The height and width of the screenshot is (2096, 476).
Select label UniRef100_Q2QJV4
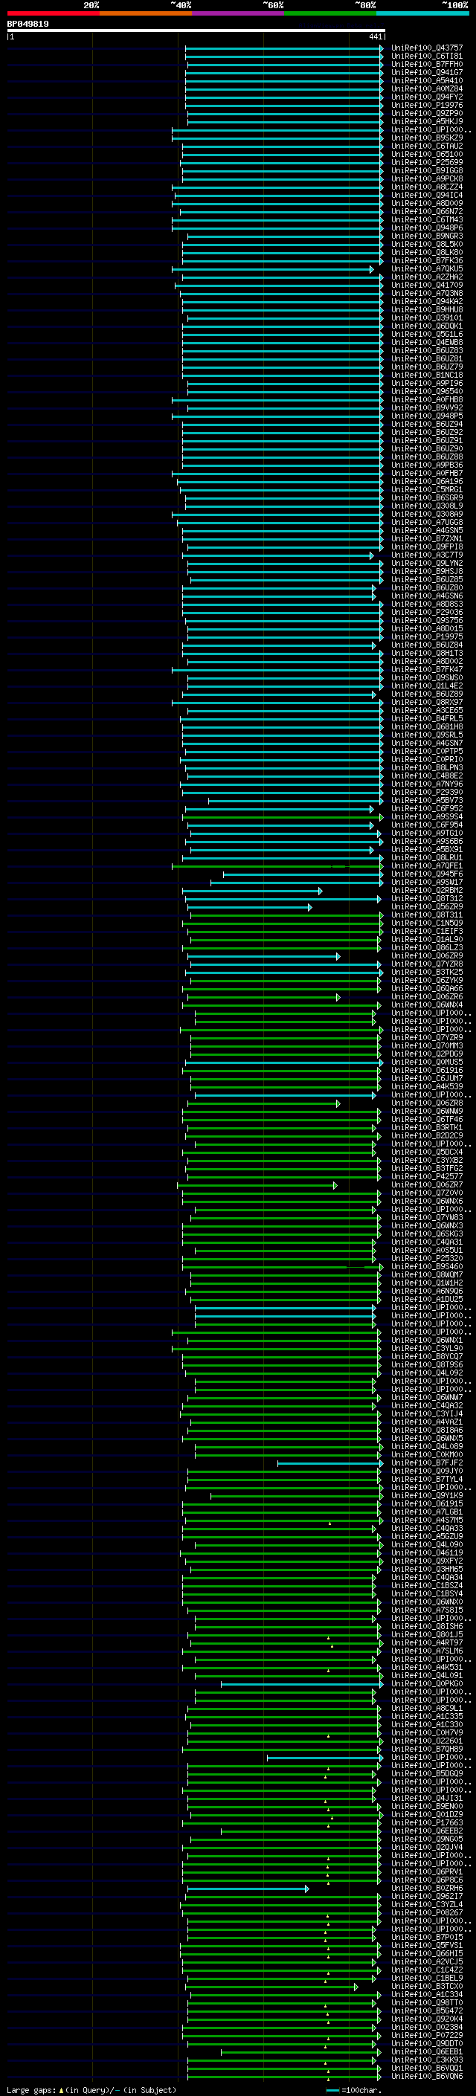[x=426, y=1847]
